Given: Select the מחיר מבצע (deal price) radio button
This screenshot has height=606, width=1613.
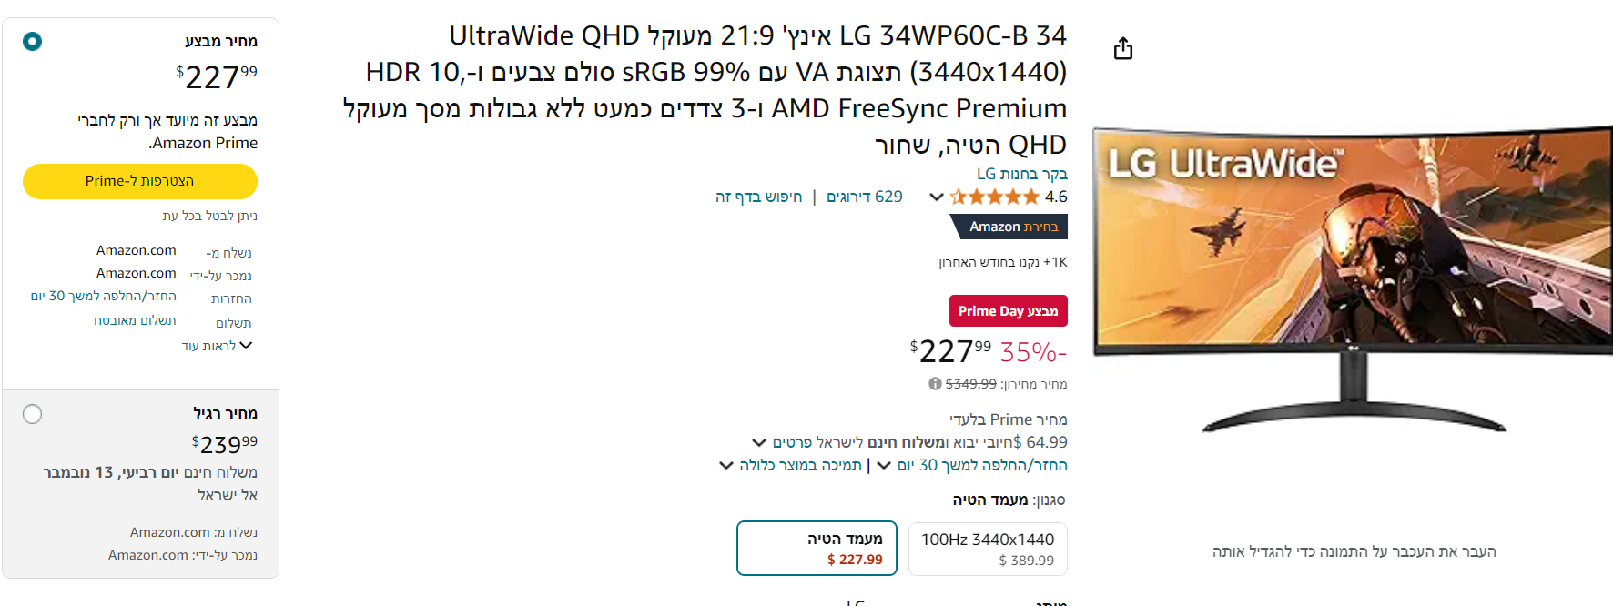Looking at the screenshot, I should (32, 41).
